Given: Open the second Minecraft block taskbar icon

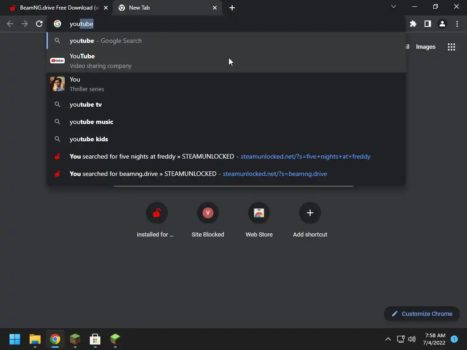Looking at the screenshot, I should coord(115,339).
